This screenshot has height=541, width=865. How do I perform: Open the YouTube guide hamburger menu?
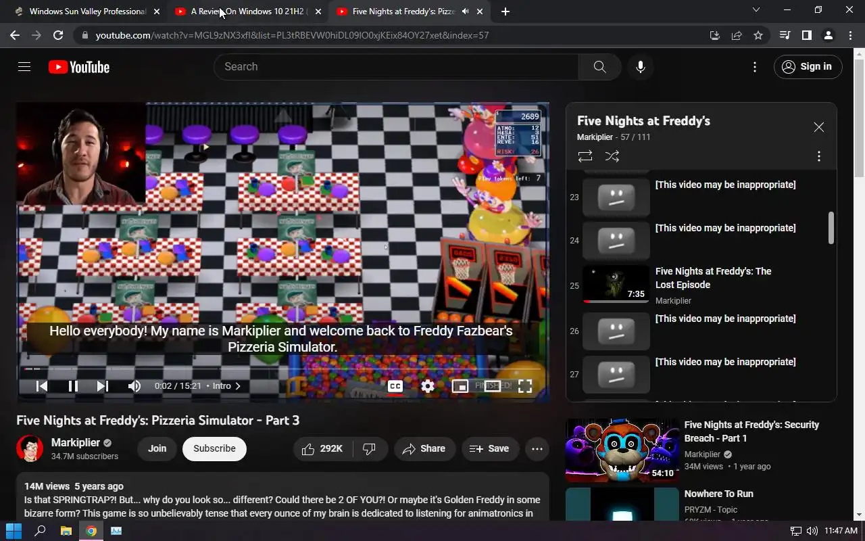pyautogui.click(x=24, y=67)
